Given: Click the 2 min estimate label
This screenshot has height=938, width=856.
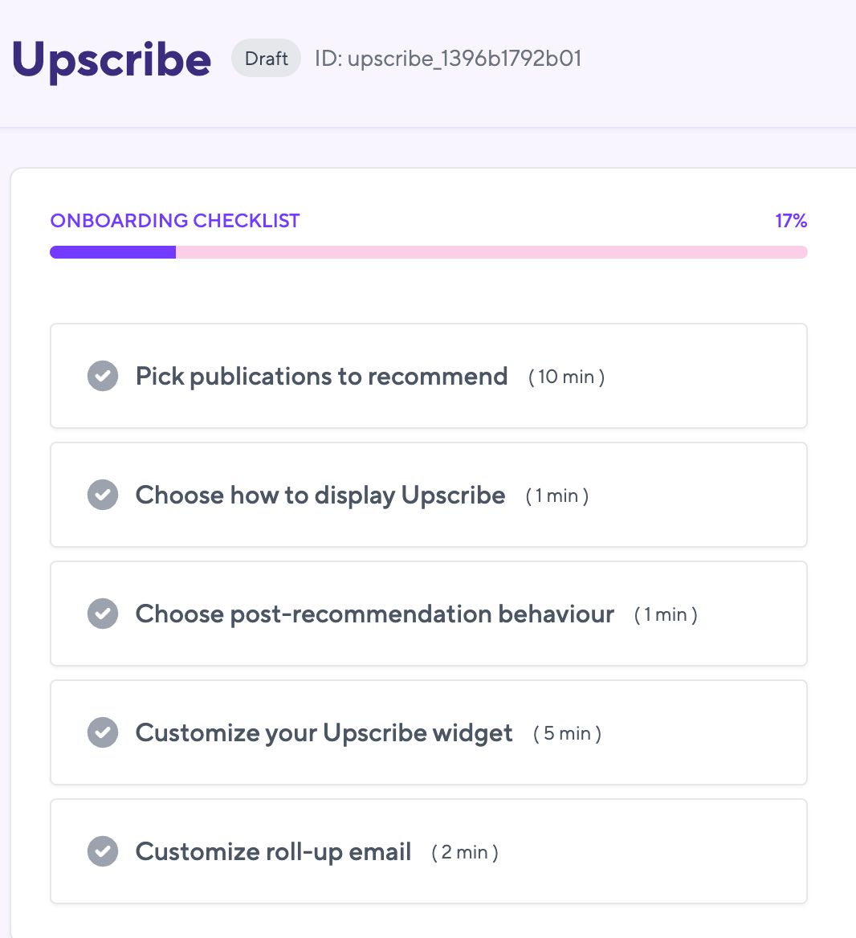Looking at the screenshot, I should pyautogui.click(x=465, y=852).
